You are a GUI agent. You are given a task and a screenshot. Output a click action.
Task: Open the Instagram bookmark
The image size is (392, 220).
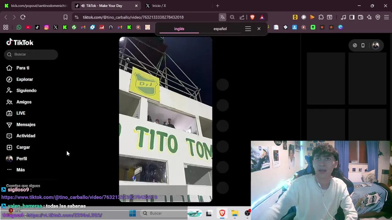47,27
